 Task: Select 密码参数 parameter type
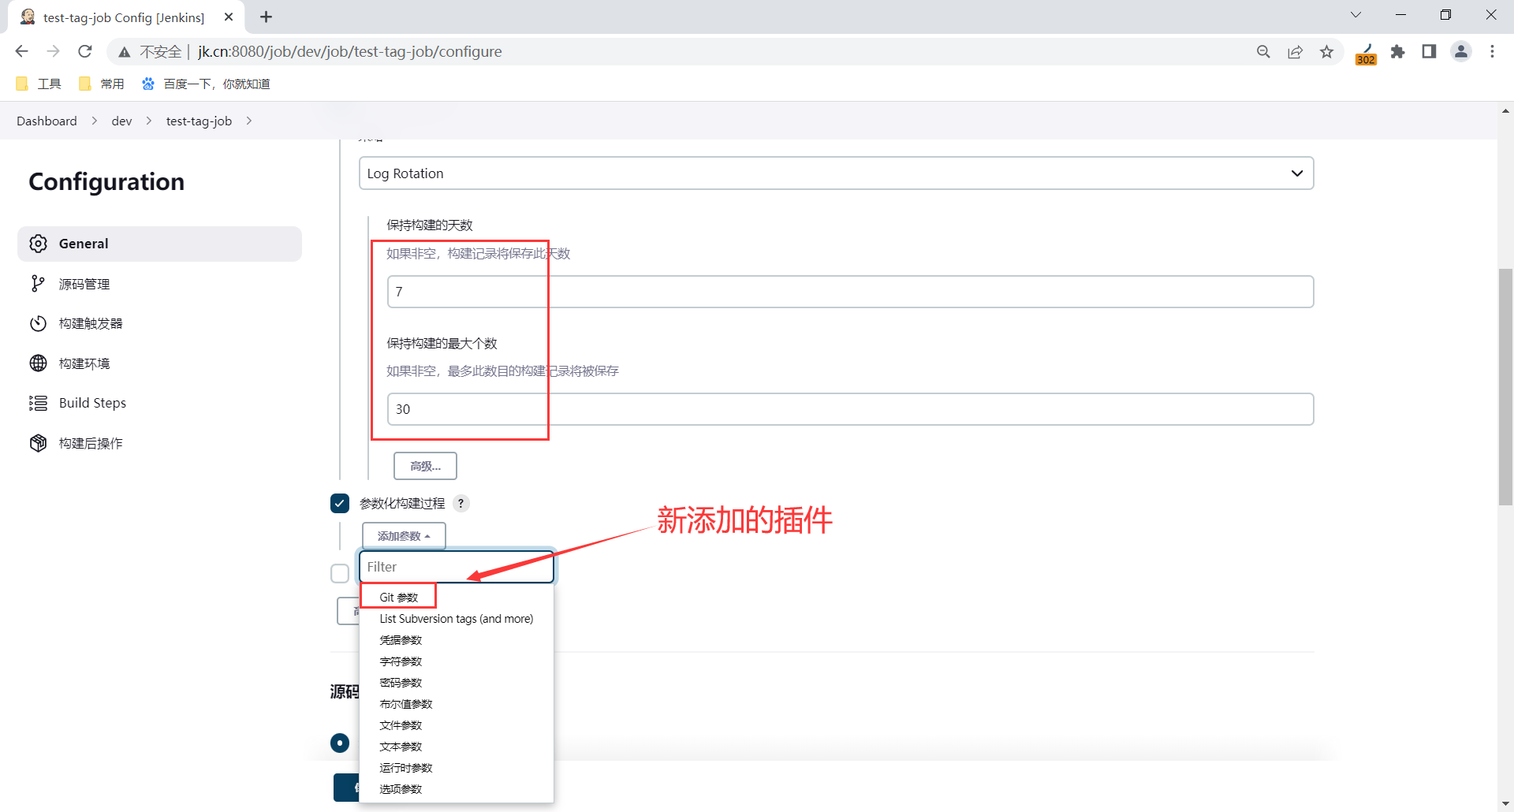[x=401, y=683]
